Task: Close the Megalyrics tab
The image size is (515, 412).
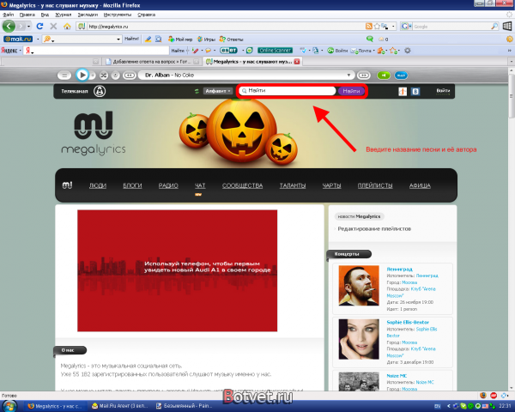Action: click(297, 62)
